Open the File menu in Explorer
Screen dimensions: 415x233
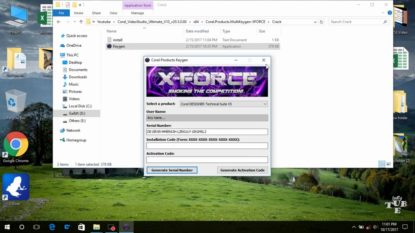click(x=61, y=13)
